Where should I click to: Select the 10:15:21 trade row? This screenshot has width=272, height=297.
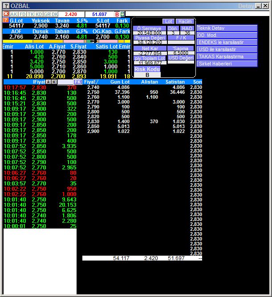point(40,104)
